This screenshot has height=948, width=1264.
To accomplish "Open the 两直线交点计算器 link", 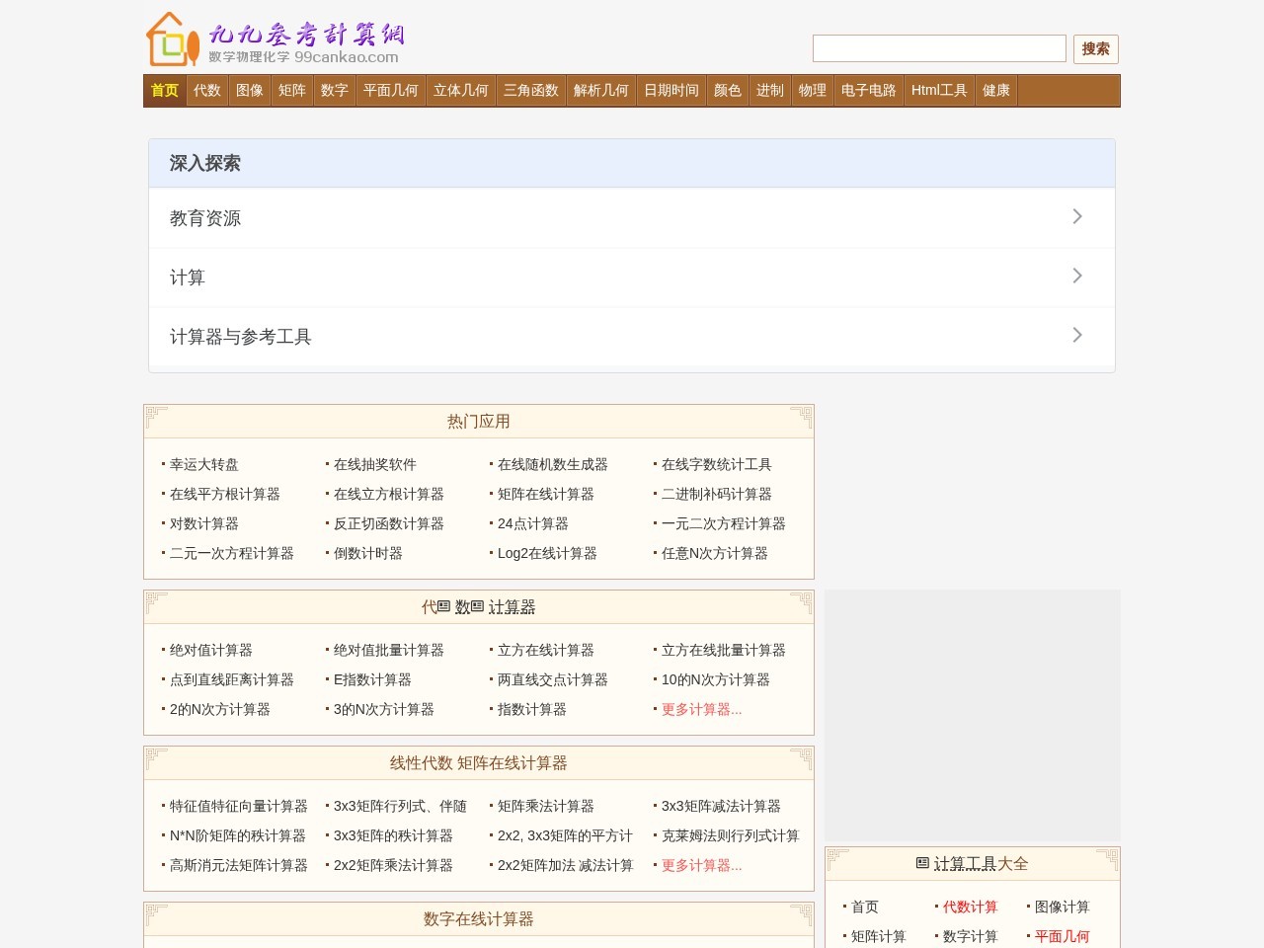I will 553,679.
